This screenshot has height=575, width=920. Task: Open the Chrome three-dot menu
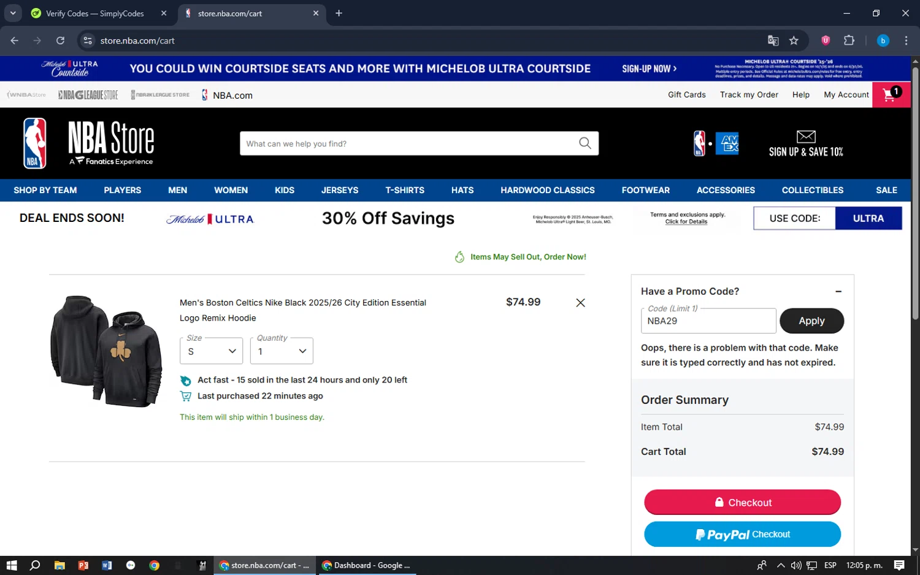coord(906,40)
